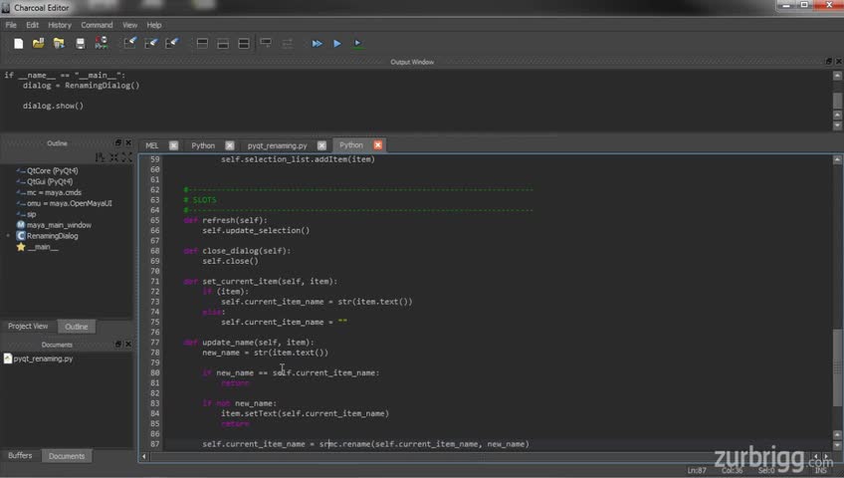This screenshot has width=844, height=478.
Task: Open the Command menu
Action: (97, 25)
